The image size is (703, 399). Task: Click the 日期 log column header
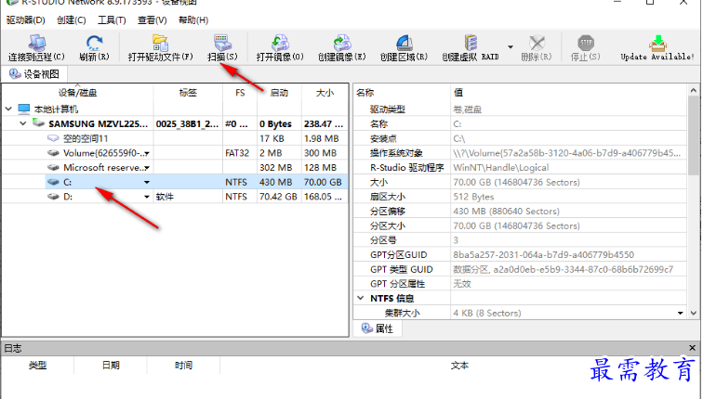[111, 366]
